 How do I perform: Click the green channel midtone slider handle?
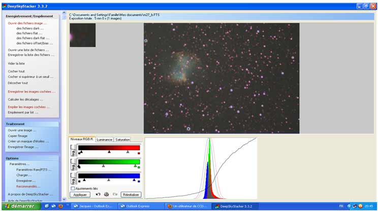click(x=104, y=166)
